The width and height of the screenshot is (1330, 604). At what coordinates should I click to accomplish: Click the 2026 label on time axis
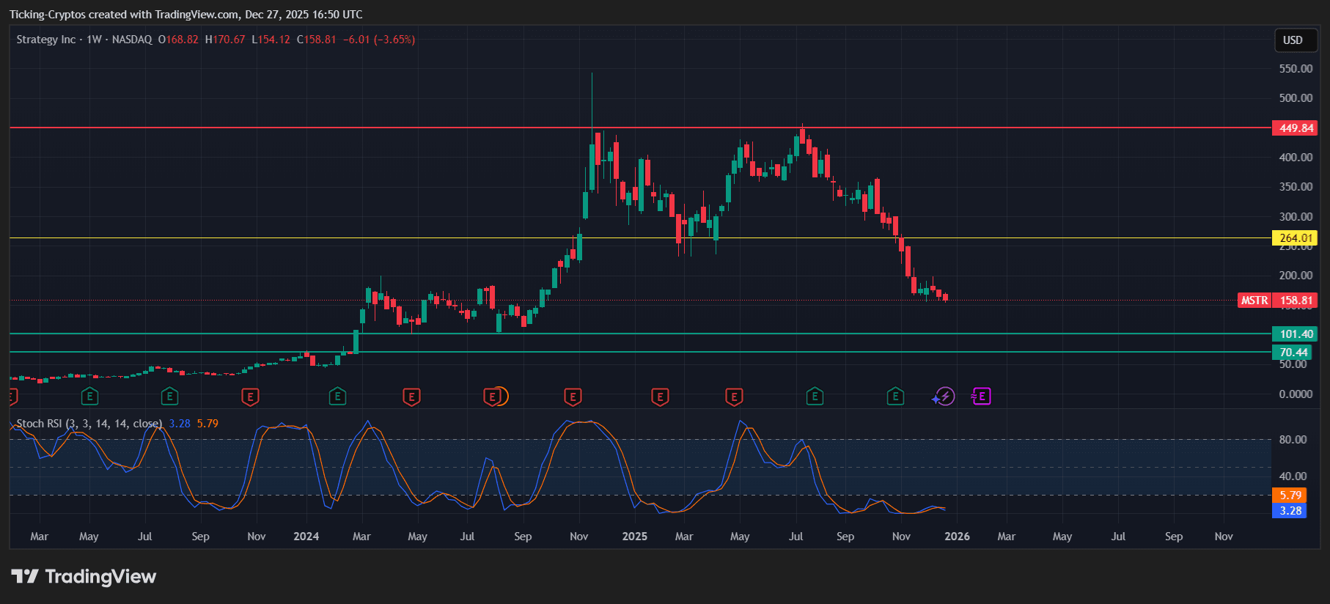957,537
